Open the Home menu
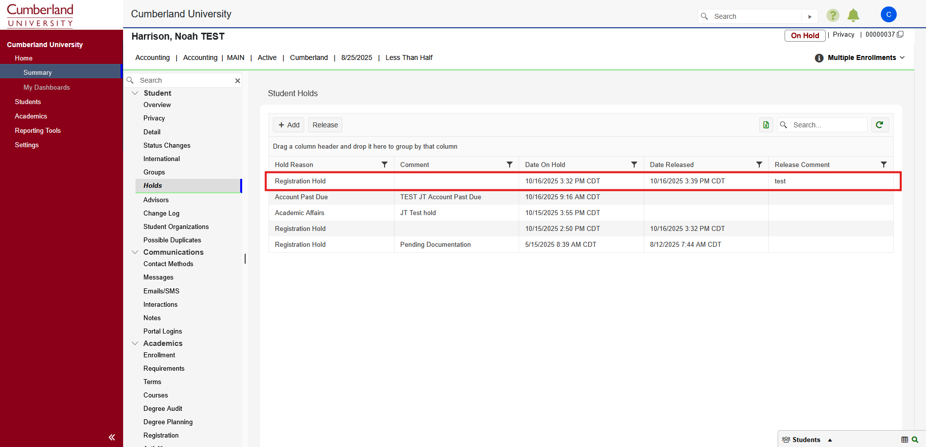The image size is (926, 447). click(x=24, y=58)
